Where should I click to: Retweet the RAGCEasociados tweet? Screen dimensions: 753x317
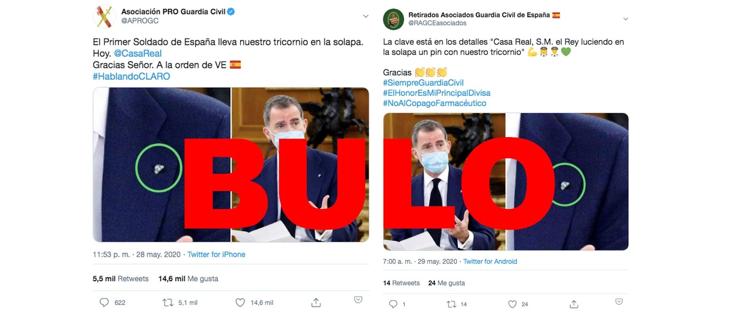click(x=451, y=304)
